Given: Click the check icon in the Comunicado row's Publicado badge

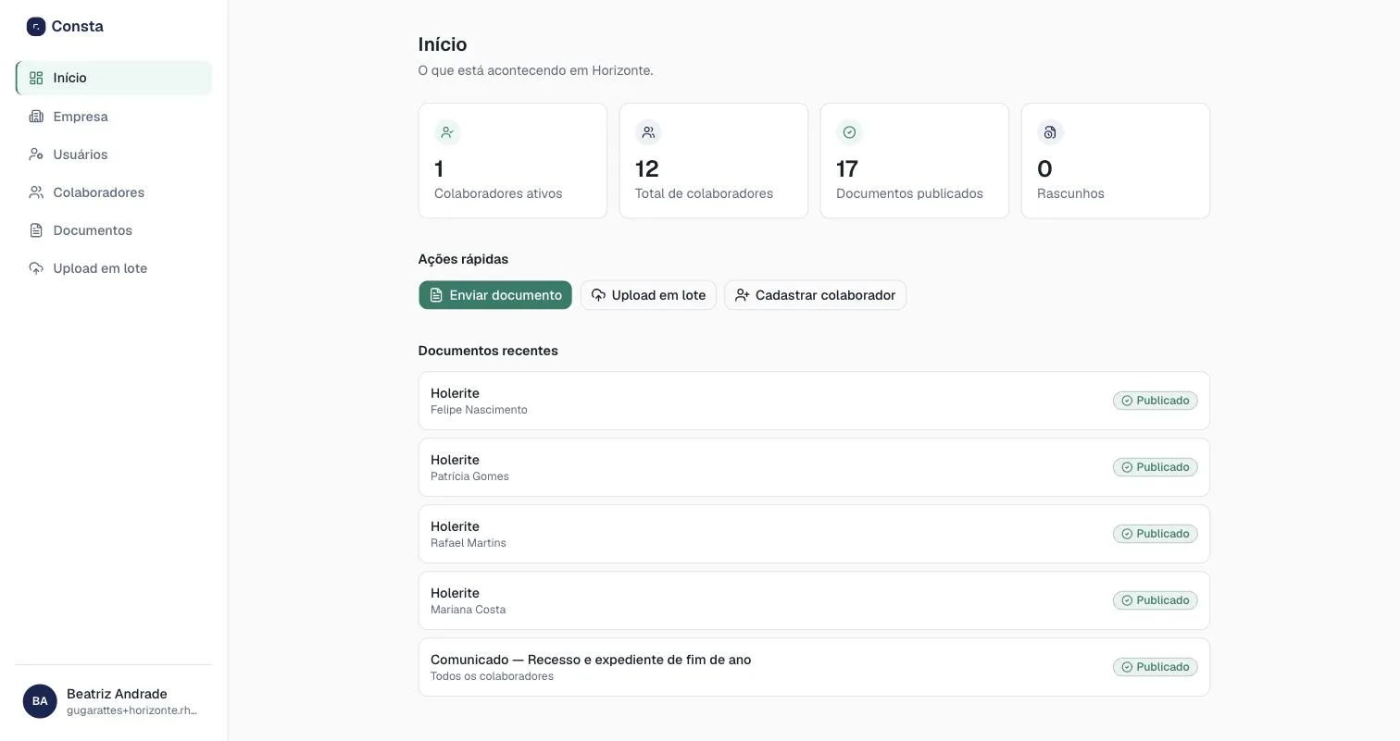Looking at the screenshot, I should [x=1127, y=667].
